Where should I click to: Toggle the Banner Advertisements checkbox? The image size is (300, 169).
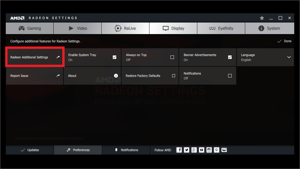230,57
